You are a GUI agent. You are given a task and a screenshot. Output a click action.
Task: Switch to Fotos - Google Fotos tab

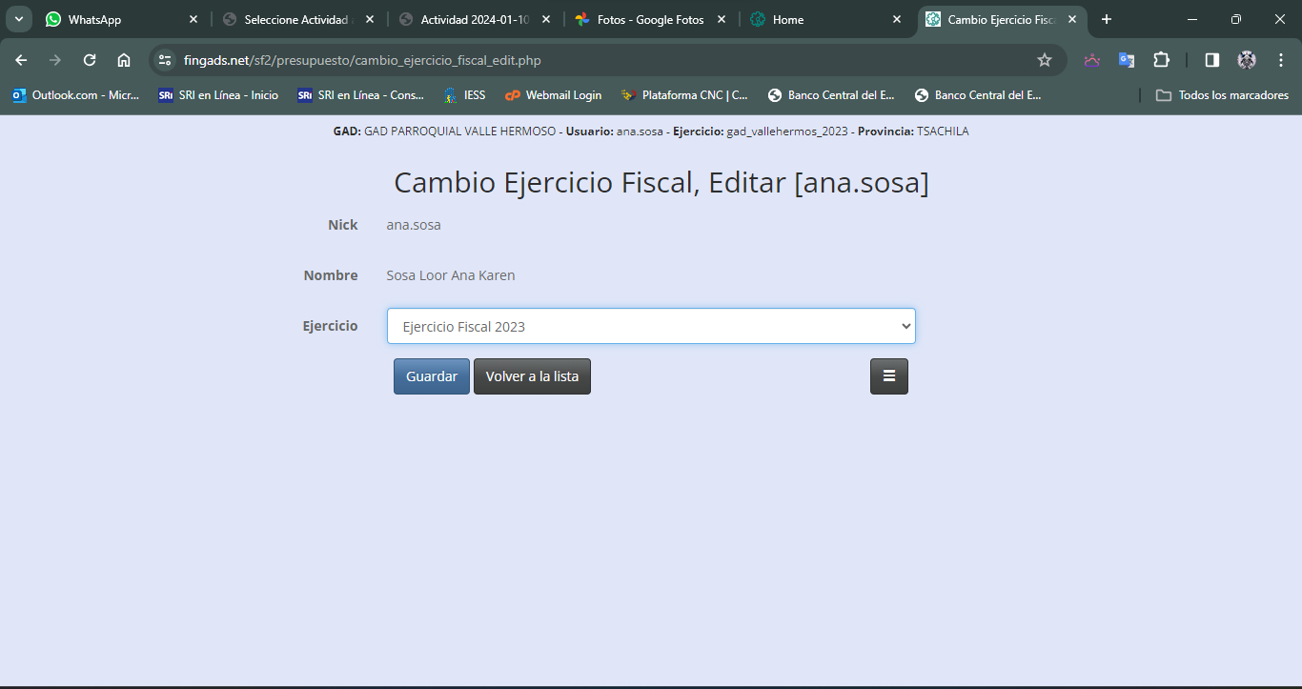(648, 19)
